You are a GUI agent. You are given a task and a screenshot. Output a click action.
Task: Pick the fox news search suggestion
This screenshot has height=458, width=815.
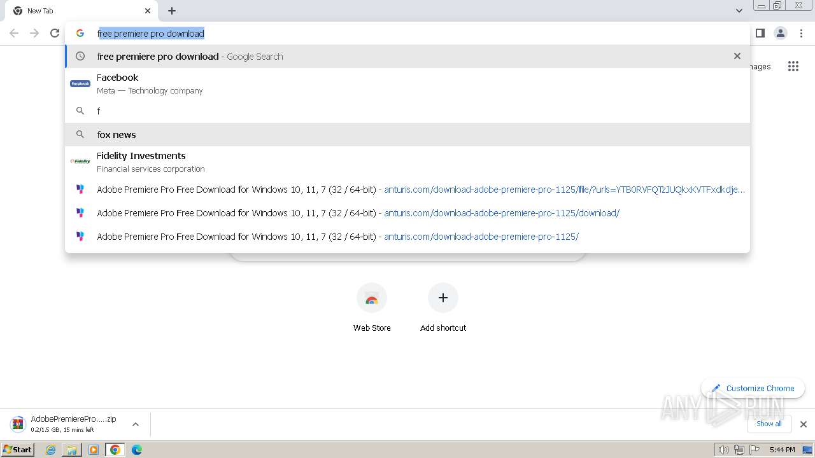(407, 134)
